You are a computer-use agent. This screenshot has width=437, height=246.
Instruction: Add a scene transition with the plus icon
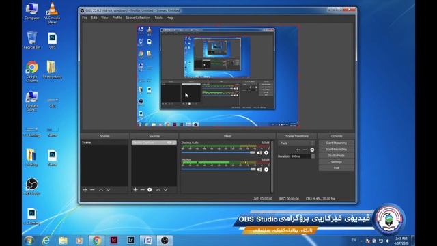point(298,150)
